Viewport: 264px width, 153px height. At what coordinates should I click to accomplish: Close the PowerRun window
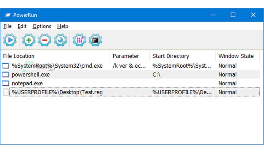(253, 15)
